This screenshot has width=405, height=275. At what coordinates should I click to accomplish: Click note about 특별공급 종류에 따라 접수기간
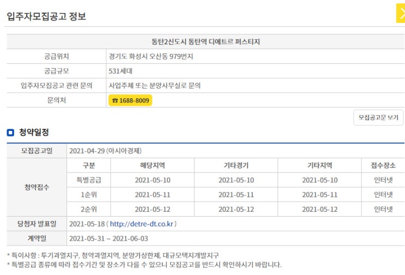pyautogui.click(x=144, y=265)
